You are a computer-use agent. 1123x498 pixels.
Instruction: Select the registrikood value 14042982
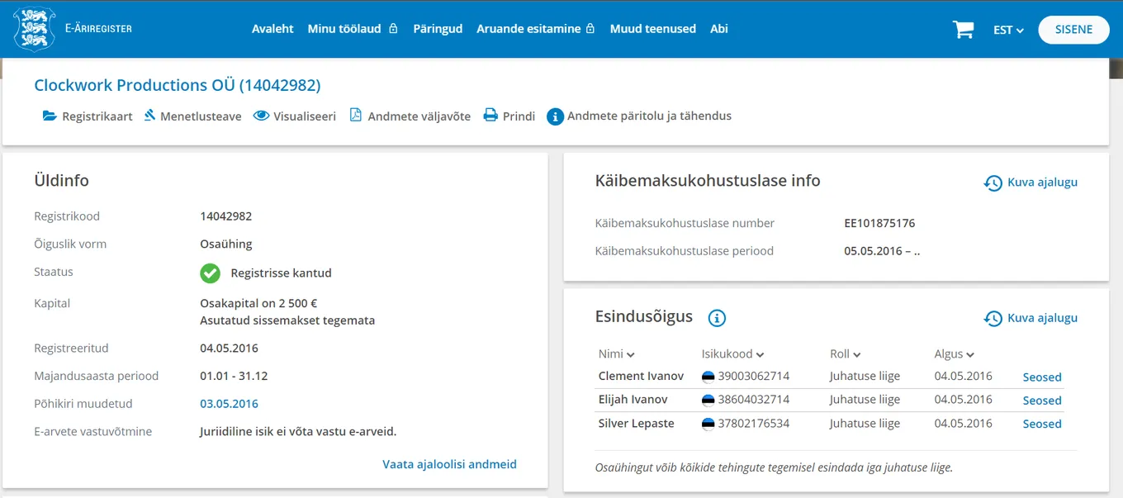[x=225, y=216]
